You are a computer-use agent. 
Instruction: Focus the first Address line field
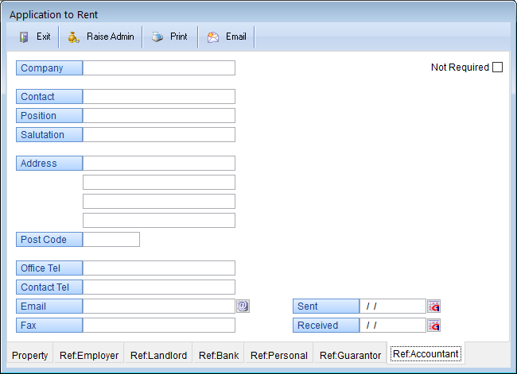(159, 164)
